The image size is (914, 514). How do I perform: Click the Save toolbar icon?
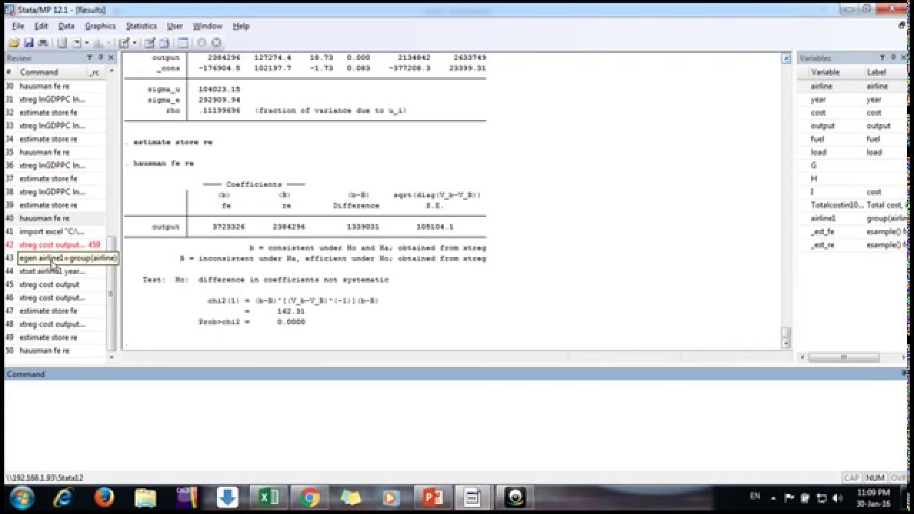tap(29, 43)
